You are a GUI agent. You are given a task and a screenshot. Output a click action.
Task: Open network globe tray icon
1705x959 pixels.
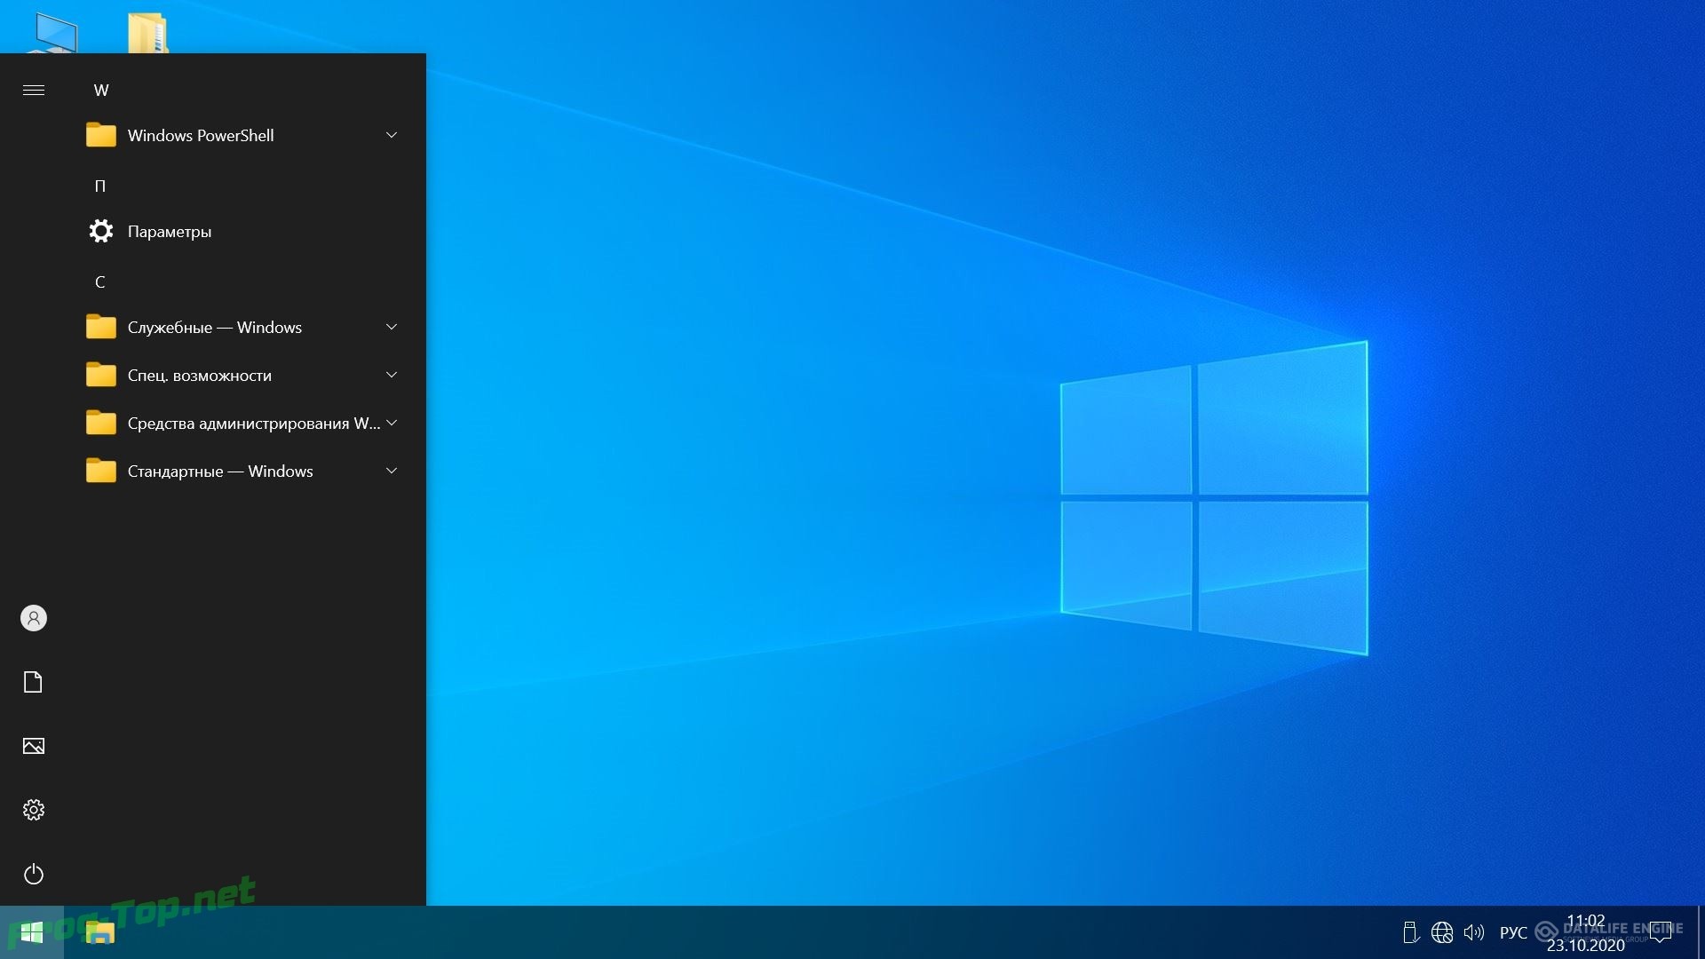pos(1442,932)
